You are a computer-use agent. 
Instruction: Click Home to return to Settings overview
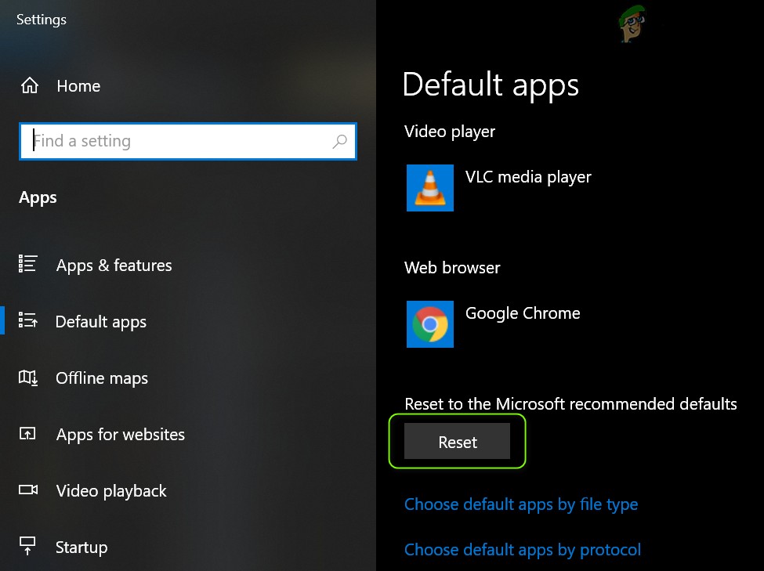click(x=78, y=86)
